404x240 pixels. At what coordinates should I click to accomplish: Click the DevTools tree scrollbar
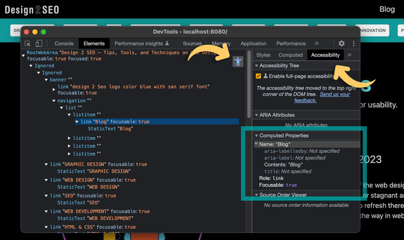pos(249,84)
